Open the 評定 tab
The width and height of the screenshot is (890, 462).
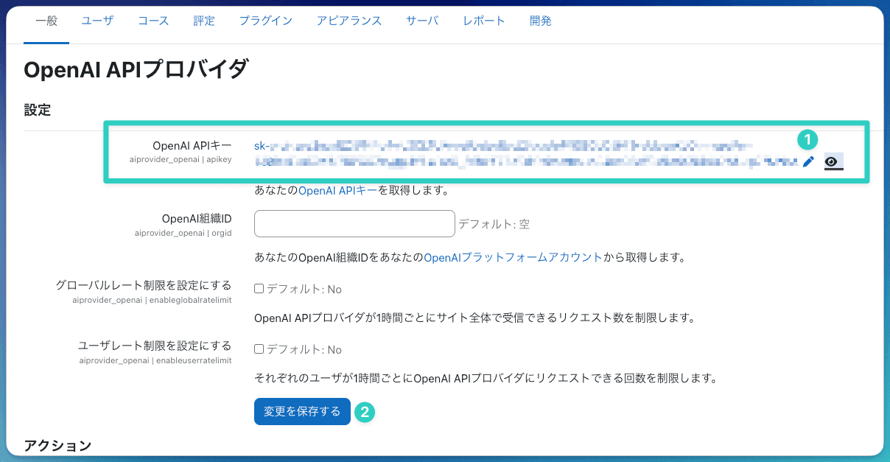204,21
